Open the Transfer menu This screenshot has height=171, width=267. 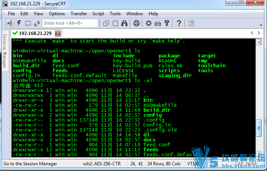click(x=79, y=14)
